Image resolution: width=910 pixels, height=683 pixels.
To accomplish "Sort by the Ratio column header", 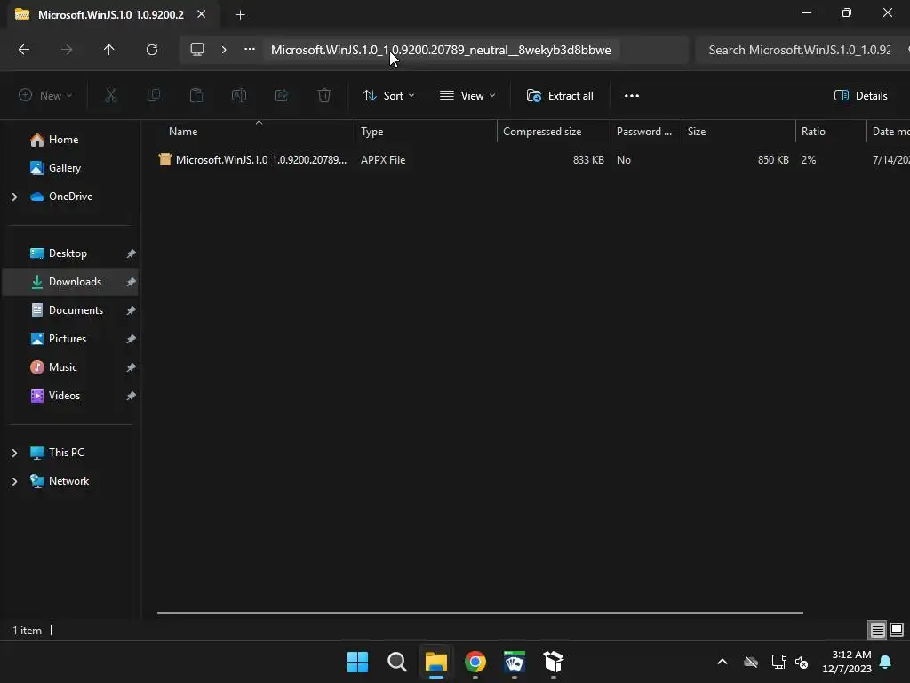I will pyautogui.click(x=831, y=132).
